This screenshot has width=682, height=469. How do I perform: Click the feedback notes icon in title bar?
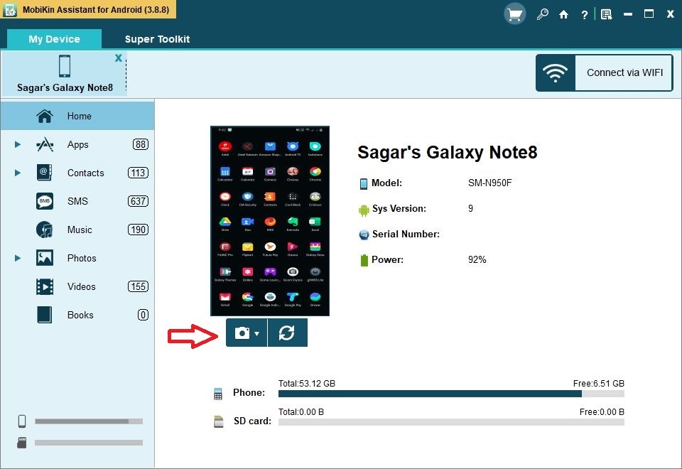[x=606, y=15]
